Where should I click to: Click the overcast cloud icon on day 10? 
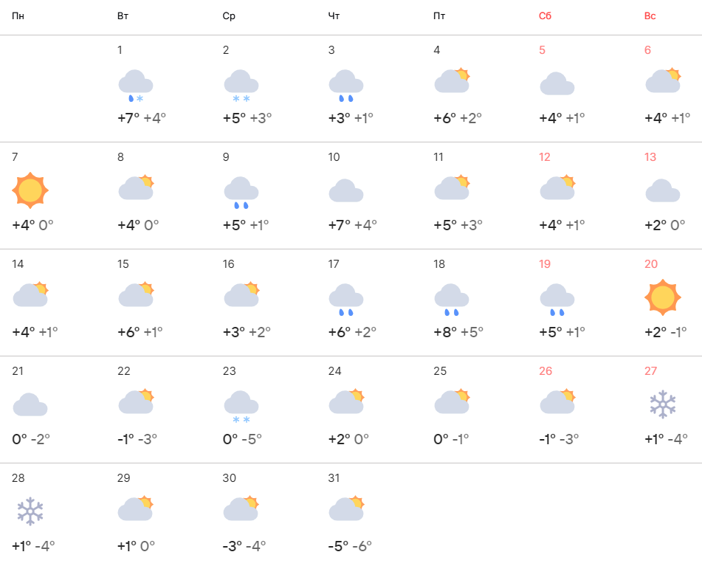346,190
